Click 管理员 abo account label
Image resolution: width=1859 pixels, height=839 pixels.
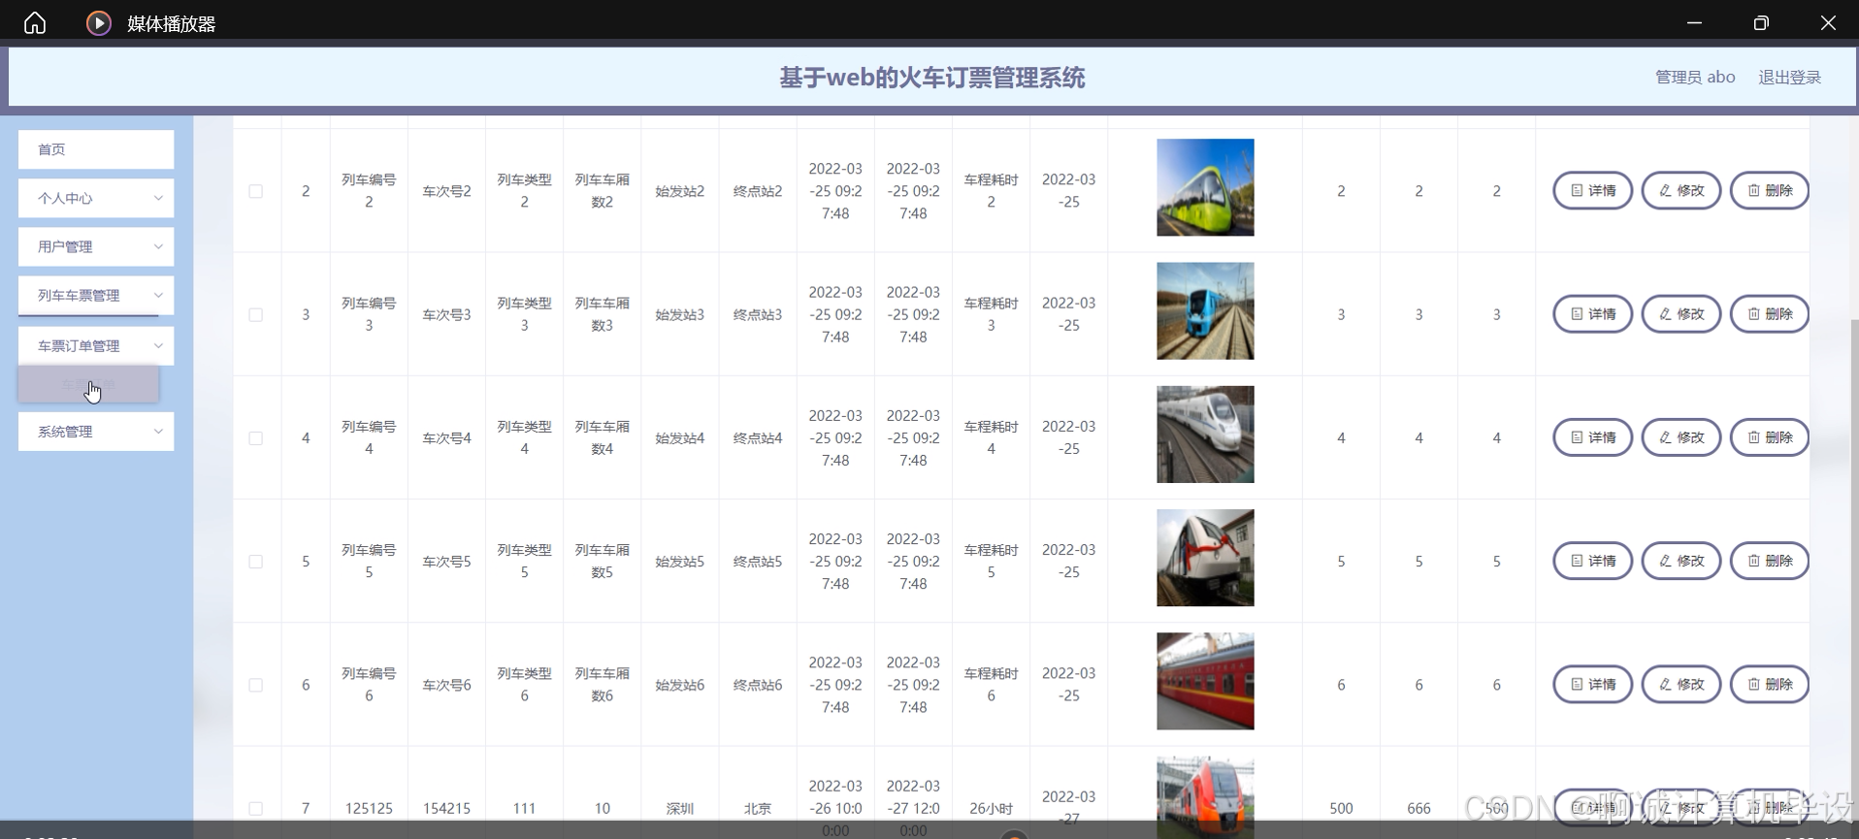pyautogui.click(x=1695, y=77)
